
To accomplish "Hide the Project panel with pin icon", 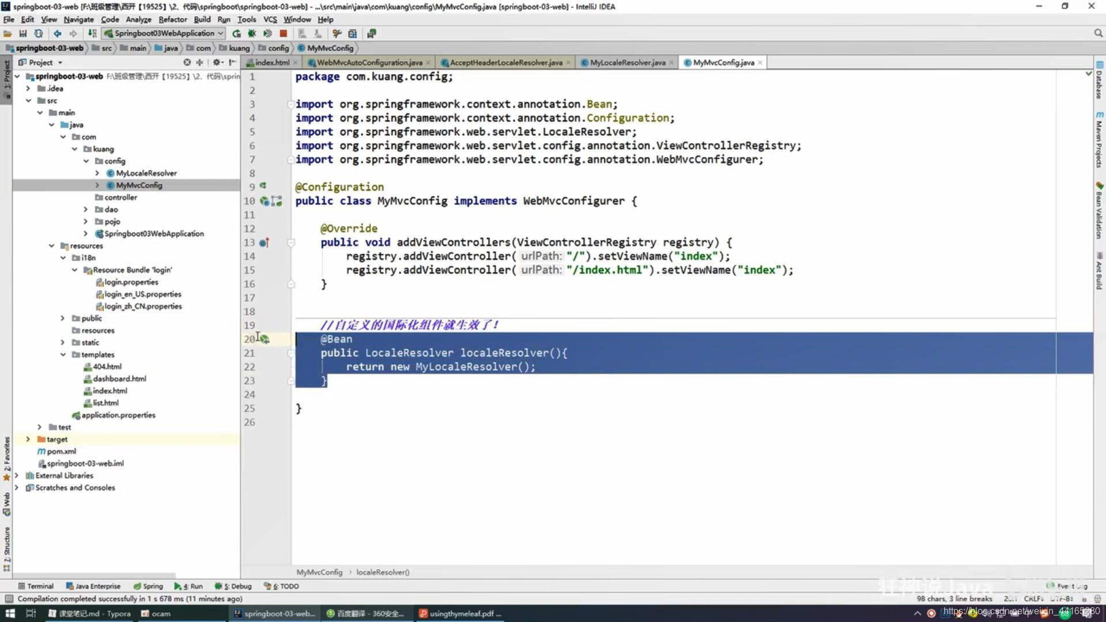I will coord(232,62).
